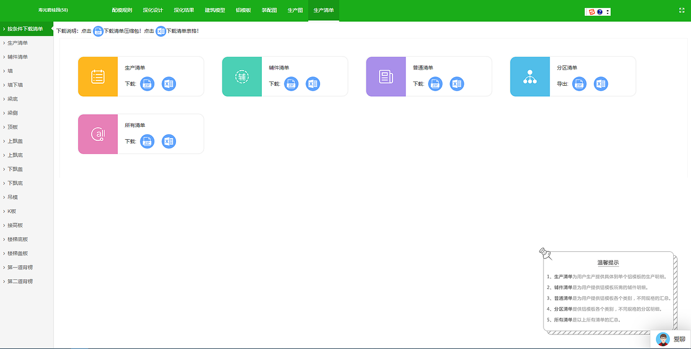Download 生产清单 ZIP archive

tap(147, 84)
